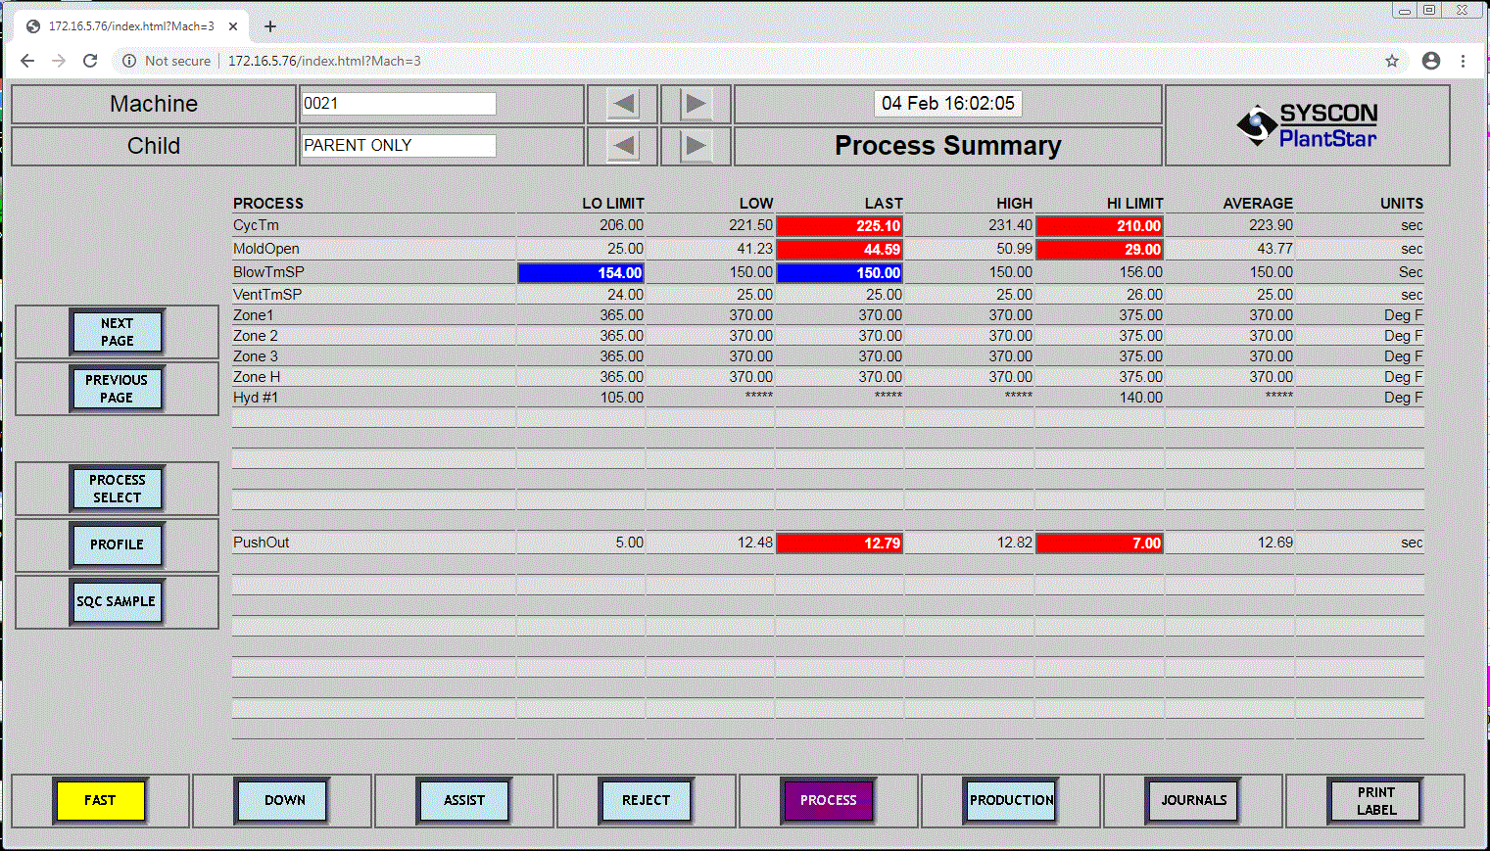Advance to the next Machine using right arrow
This screenshot has height=851, width=1490.
[x=696, y=103]
